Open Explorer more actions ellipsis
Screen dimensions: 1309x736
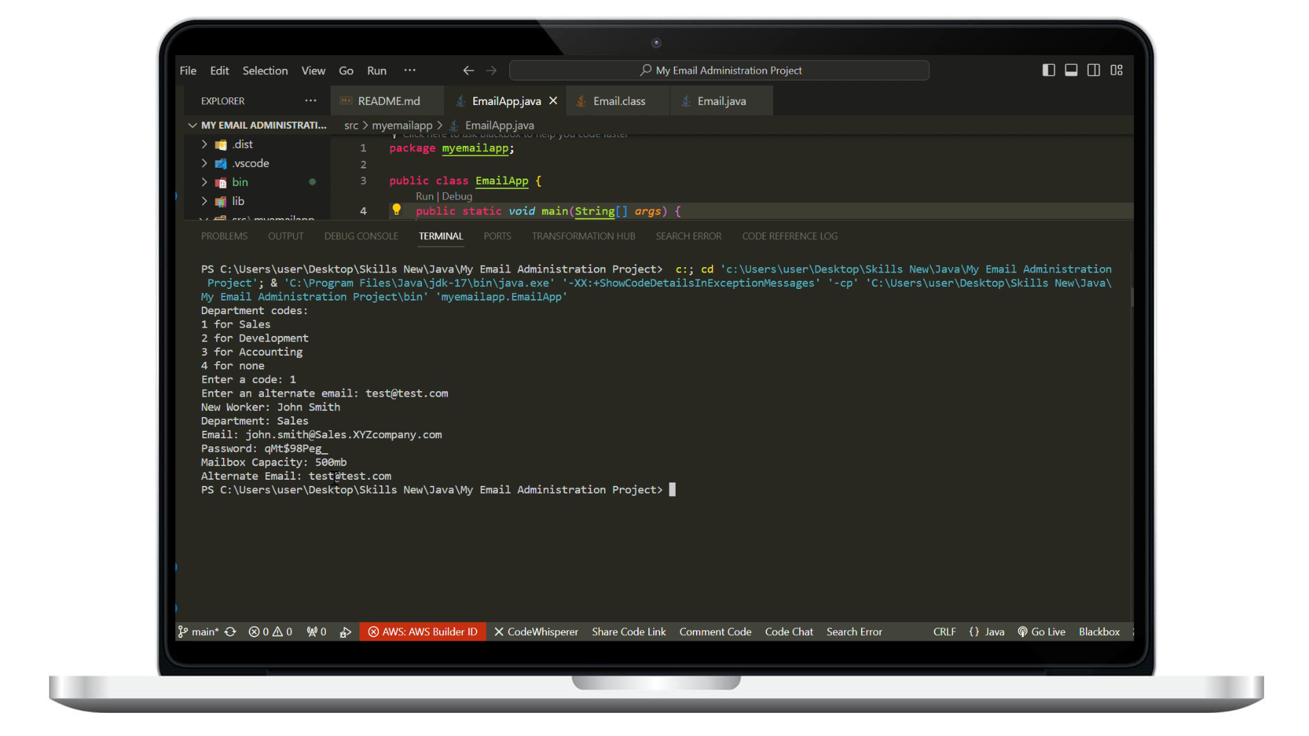point(311,101)
